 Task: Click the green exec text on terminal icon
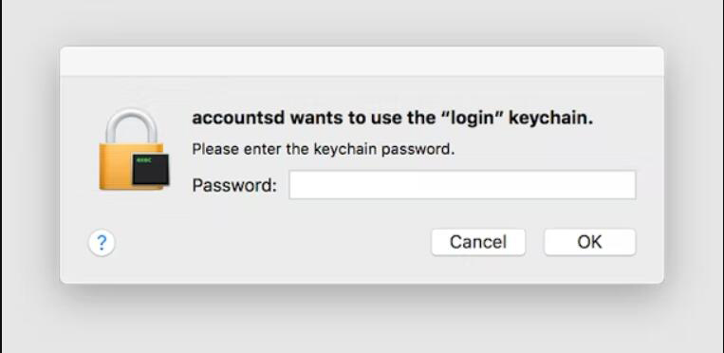tap(142, 160)
